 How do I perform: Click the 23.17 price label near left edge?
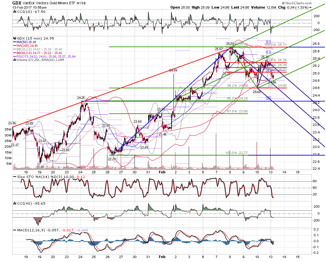point(15,145)
